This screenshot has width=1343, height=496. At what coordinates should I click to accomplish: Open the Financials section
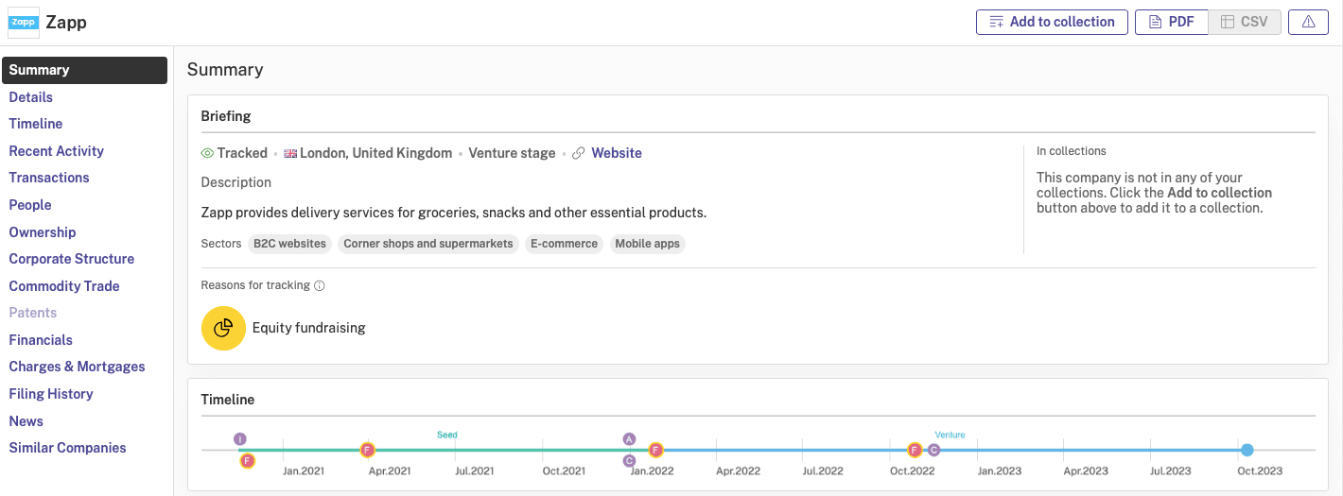pos(41,340)
